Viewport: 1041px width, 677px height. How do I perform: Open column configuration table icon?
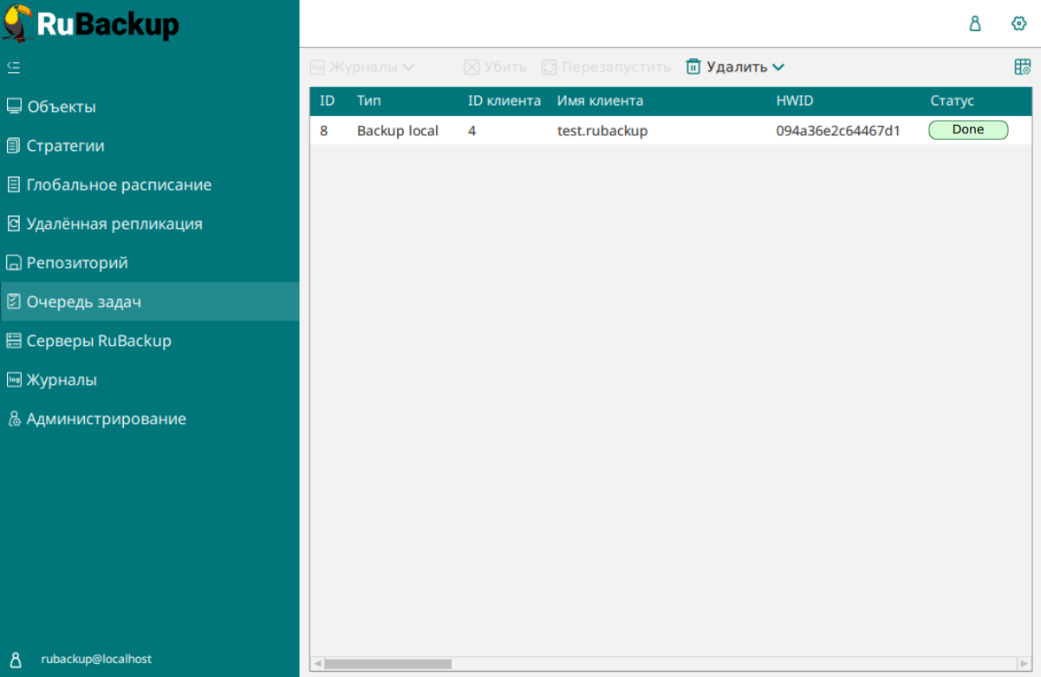(1022, 67)
